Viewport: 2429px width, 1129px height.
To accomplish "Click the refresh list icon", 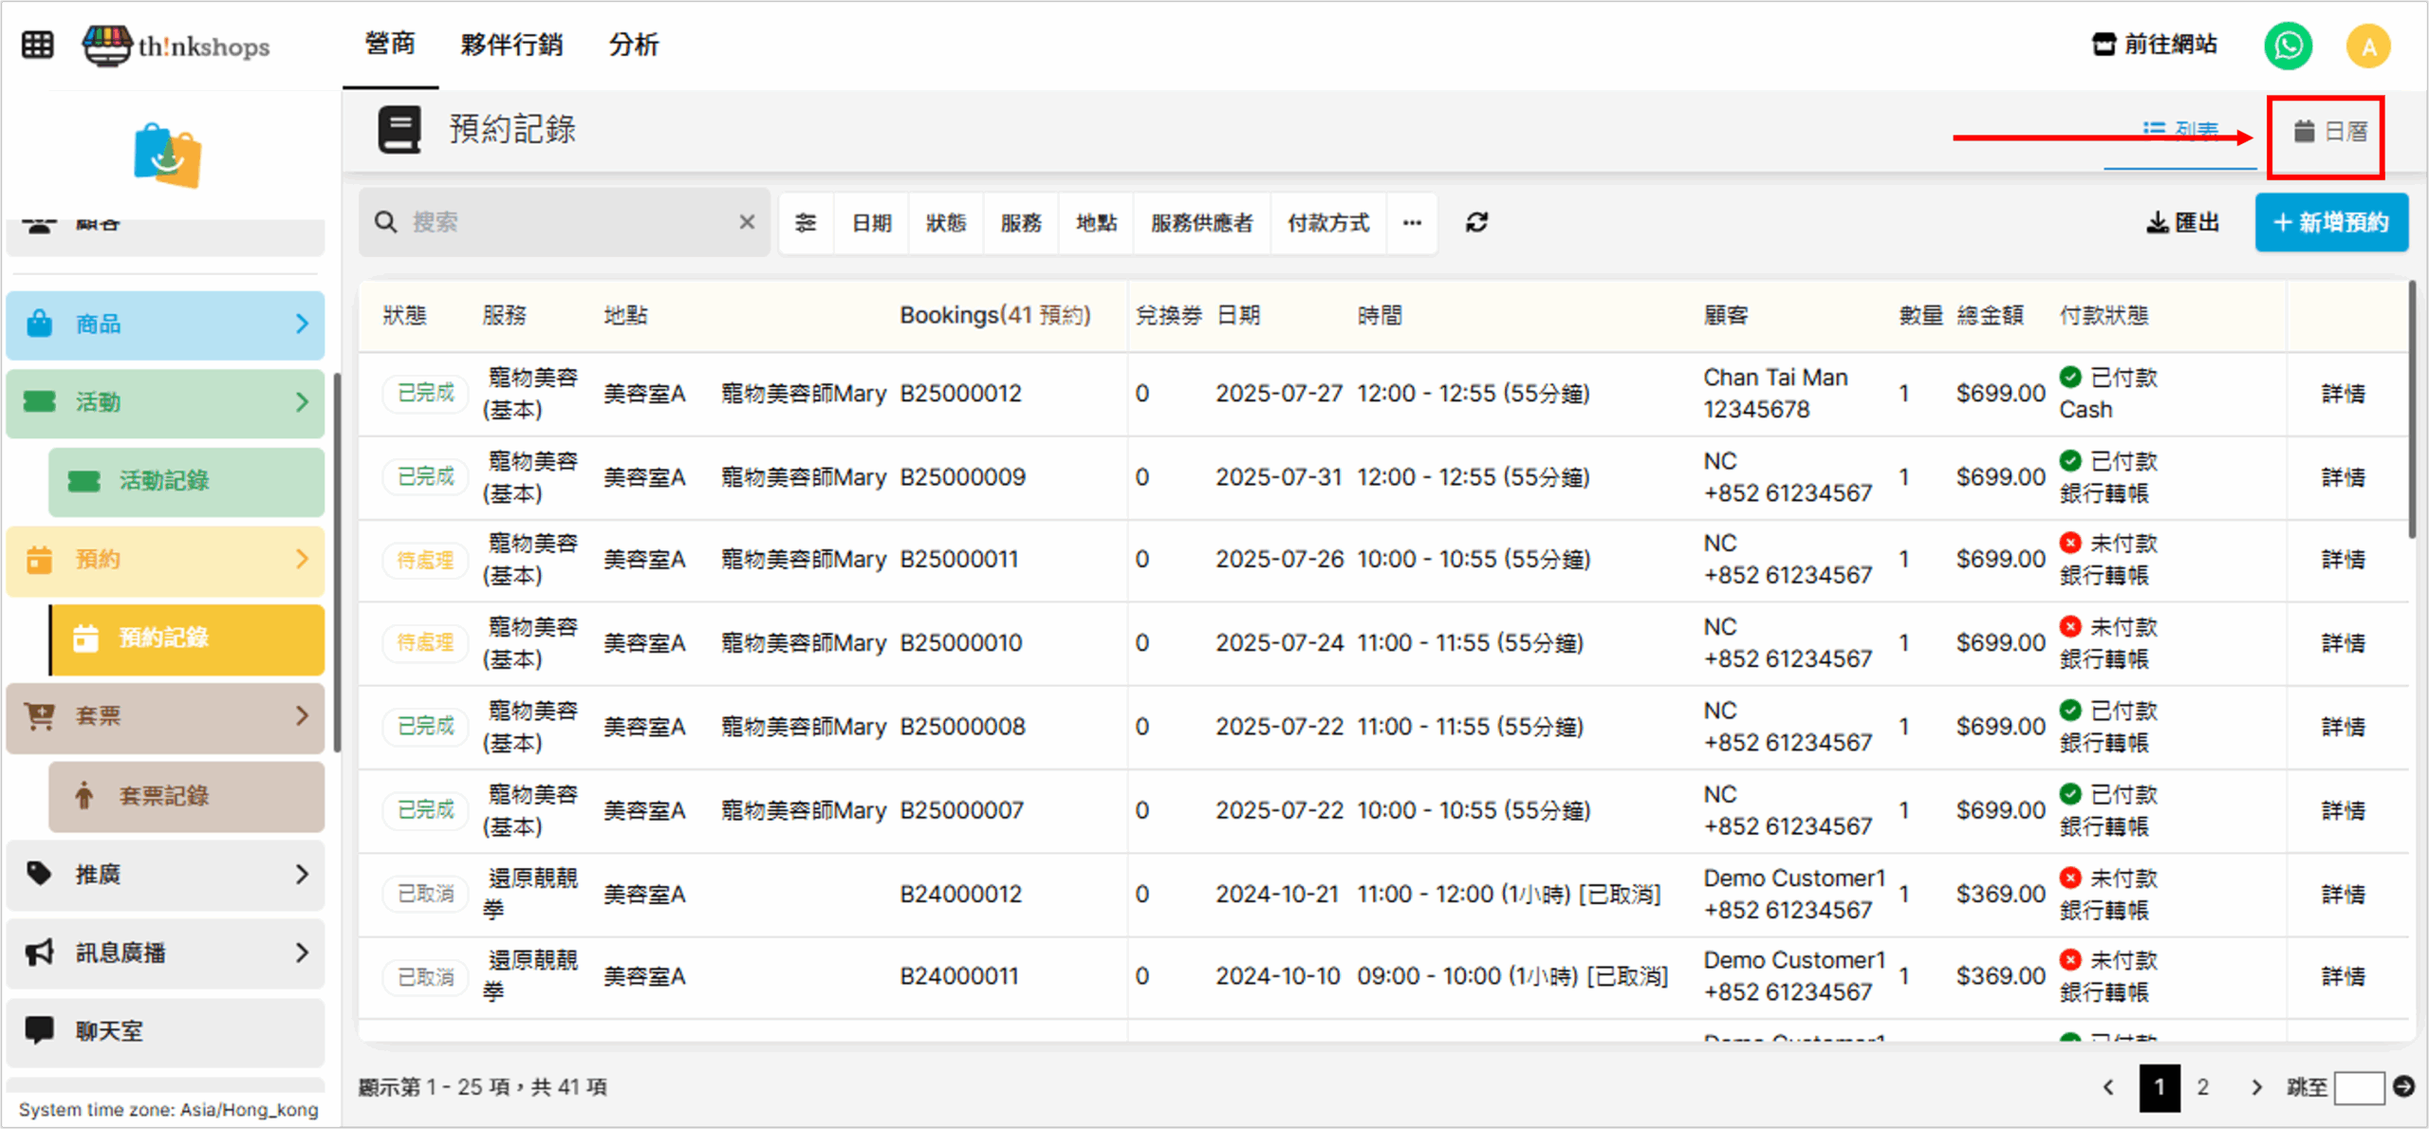I will click(x=1476, y=222).
